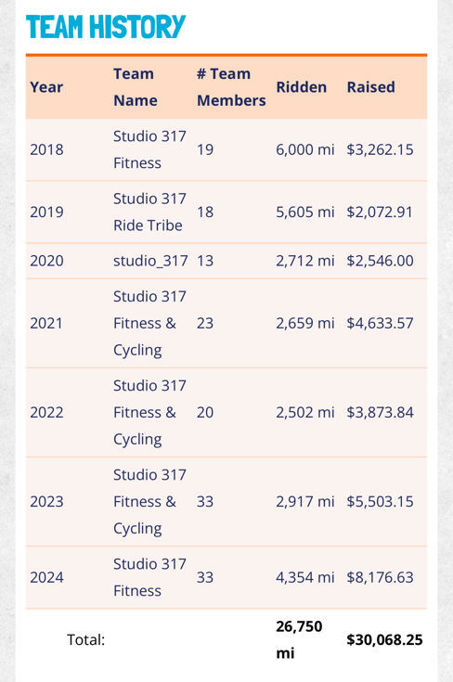Screen dimensions: 453x682
Task: Click the 6,000 mi ridden value
Action: (x=305, y=149)
